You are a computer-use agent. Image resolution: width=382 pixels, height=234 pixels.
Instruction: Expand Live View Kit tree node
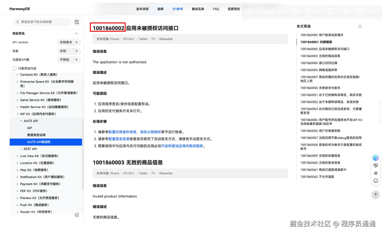tap(18, 156)
